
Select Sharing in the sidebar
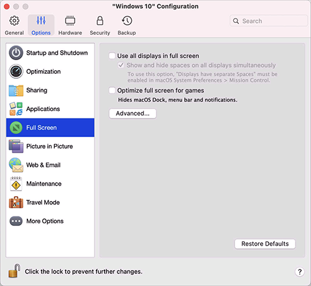tap(50, 90)
